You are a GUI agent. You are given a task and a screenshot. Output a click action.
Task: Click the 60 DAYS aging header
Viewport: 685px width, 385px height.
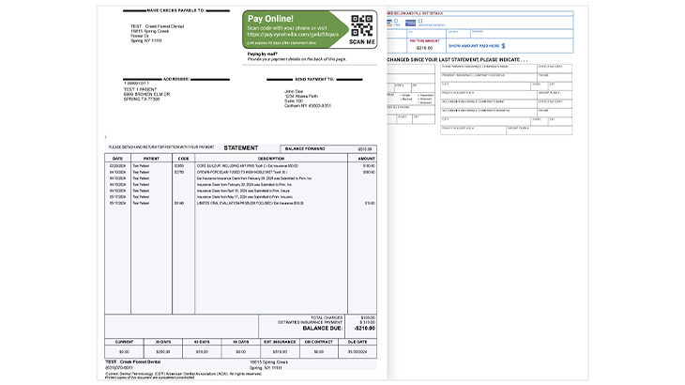[x=202, y=342]
